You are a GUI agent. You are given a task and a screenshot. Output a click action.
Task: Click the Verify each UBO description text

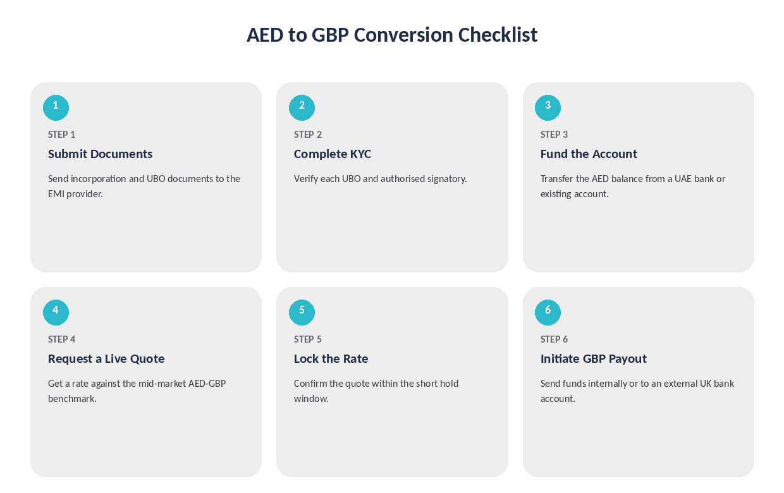click(x=381, y=179)
